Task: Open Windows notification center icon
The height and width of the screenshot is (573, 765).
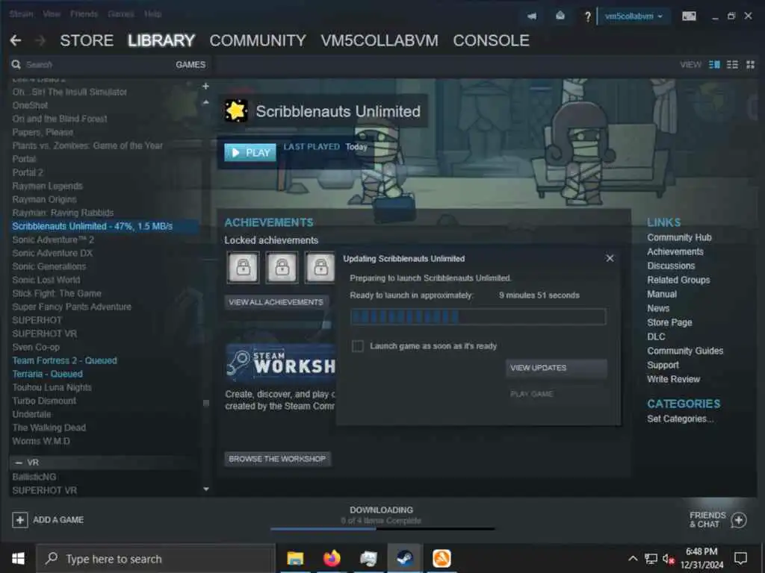Action: pos(740,558)
